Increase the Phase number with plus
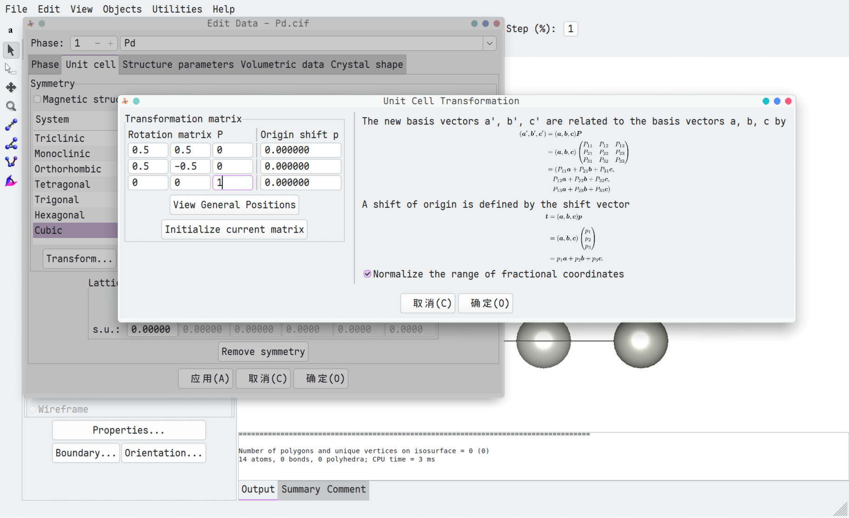 pyautogui.click(x=110, y=44)
